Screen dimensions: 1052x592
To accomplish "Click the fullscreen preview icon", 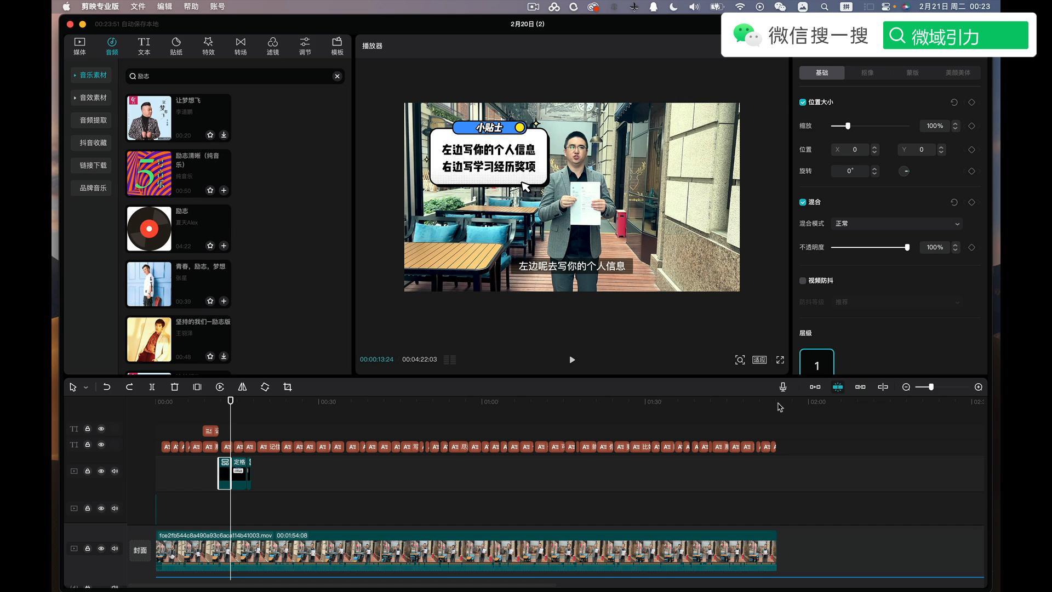I will tap(780, 360).
